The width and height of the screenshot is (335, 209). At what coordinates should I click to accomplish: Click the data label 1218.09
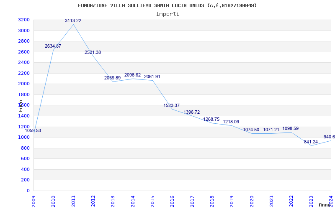(x=231, y=122)
